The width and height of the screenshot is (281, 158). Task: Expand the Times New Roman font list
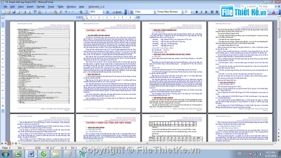[183, 12]
